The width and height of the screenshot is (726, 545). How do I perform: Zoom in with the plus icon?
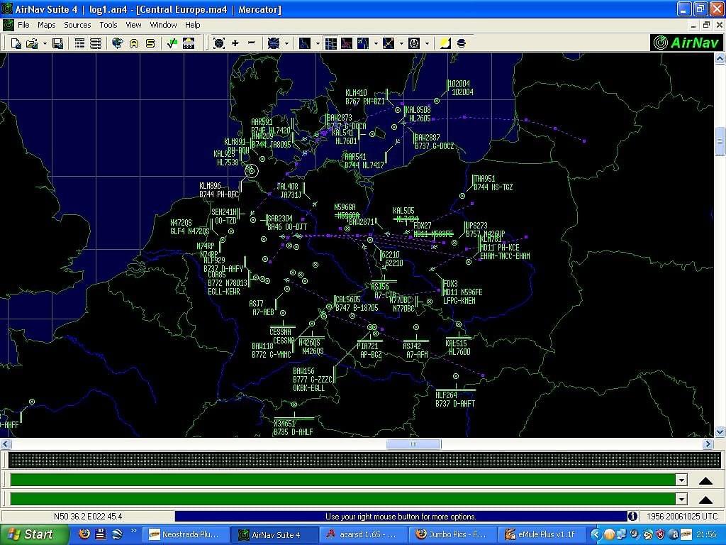235,43
